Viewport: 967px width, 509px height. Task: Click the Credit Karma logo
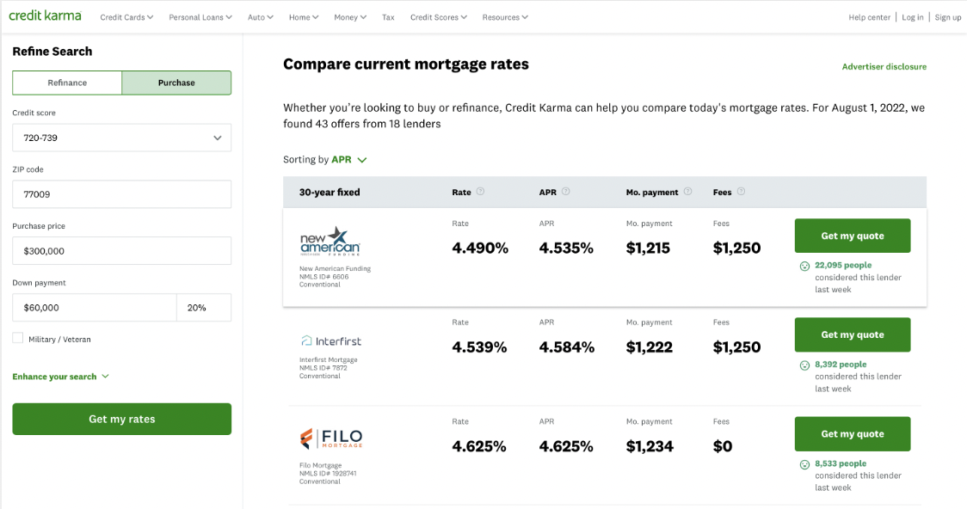point(45,15)
